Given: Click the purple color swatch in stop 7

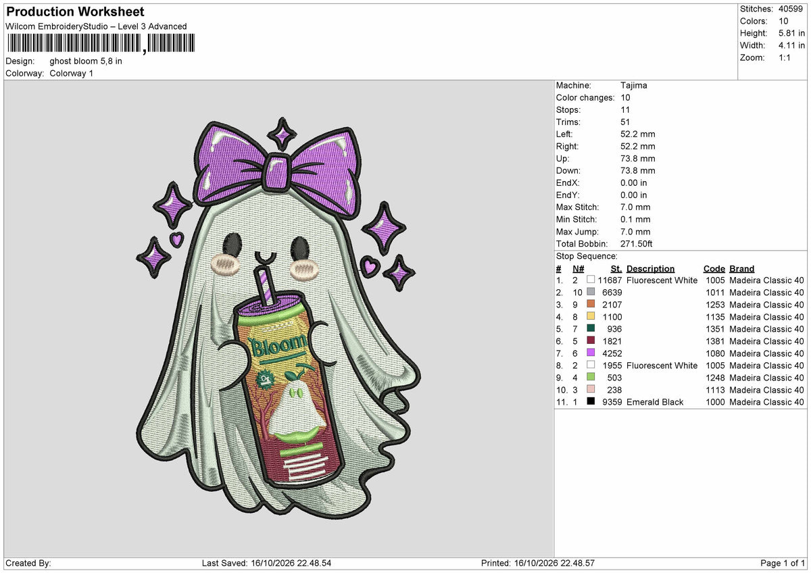Looking at the screenshot, I should [x=591, y=353].
